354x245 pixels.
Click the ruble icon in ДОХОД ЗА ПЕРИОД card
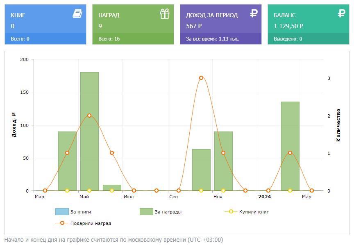coord(254,14)
